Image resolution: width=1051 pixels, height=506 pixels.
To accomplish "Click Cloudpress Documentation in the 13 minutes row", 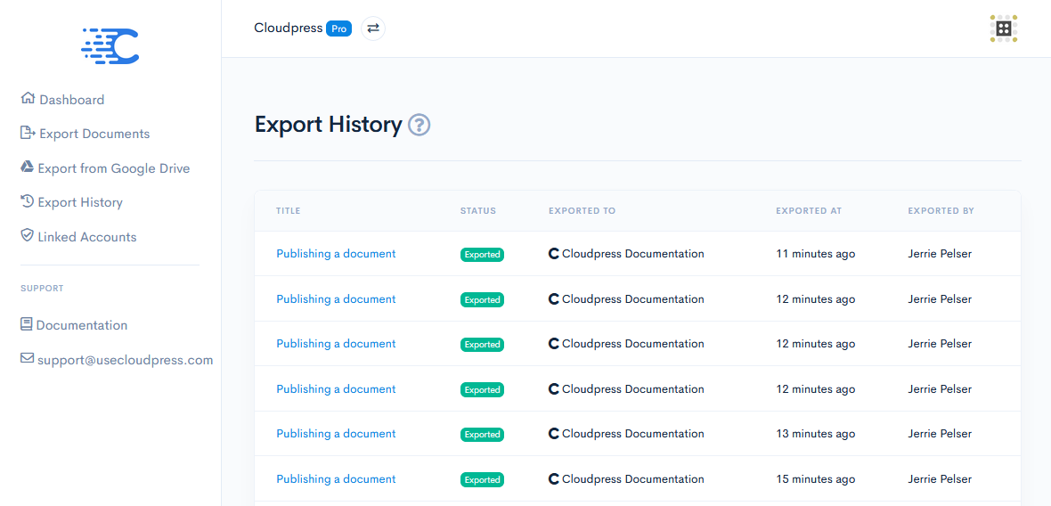I will coord(632,434).
